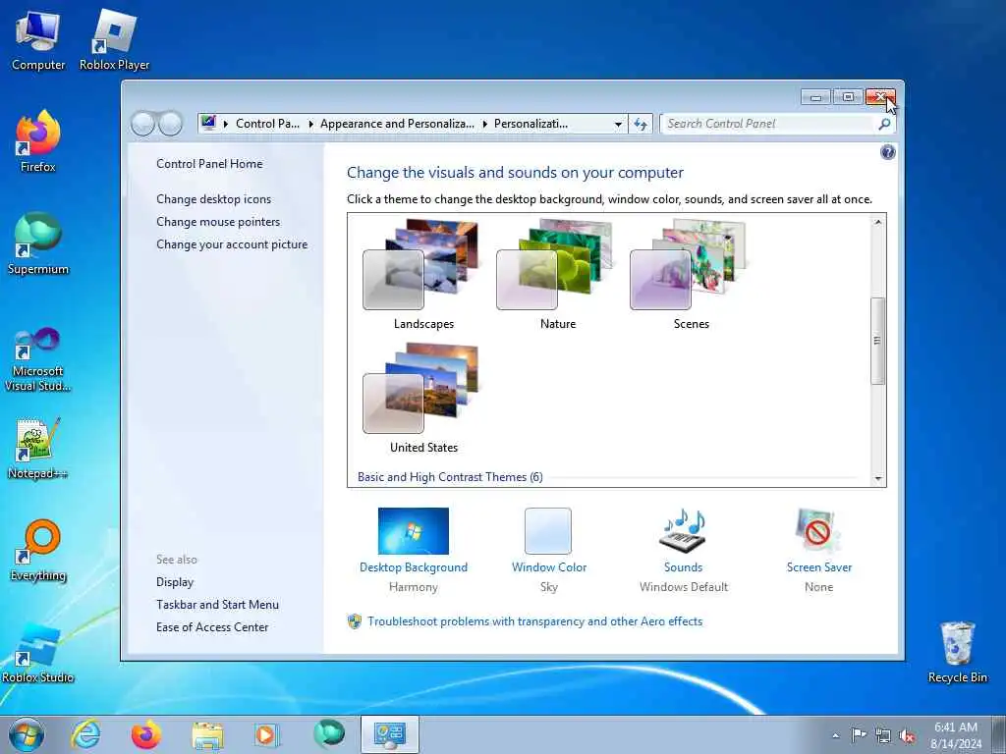Select the Roblox Studio desktop icon

pyautogui.click(x=38, y=653)
